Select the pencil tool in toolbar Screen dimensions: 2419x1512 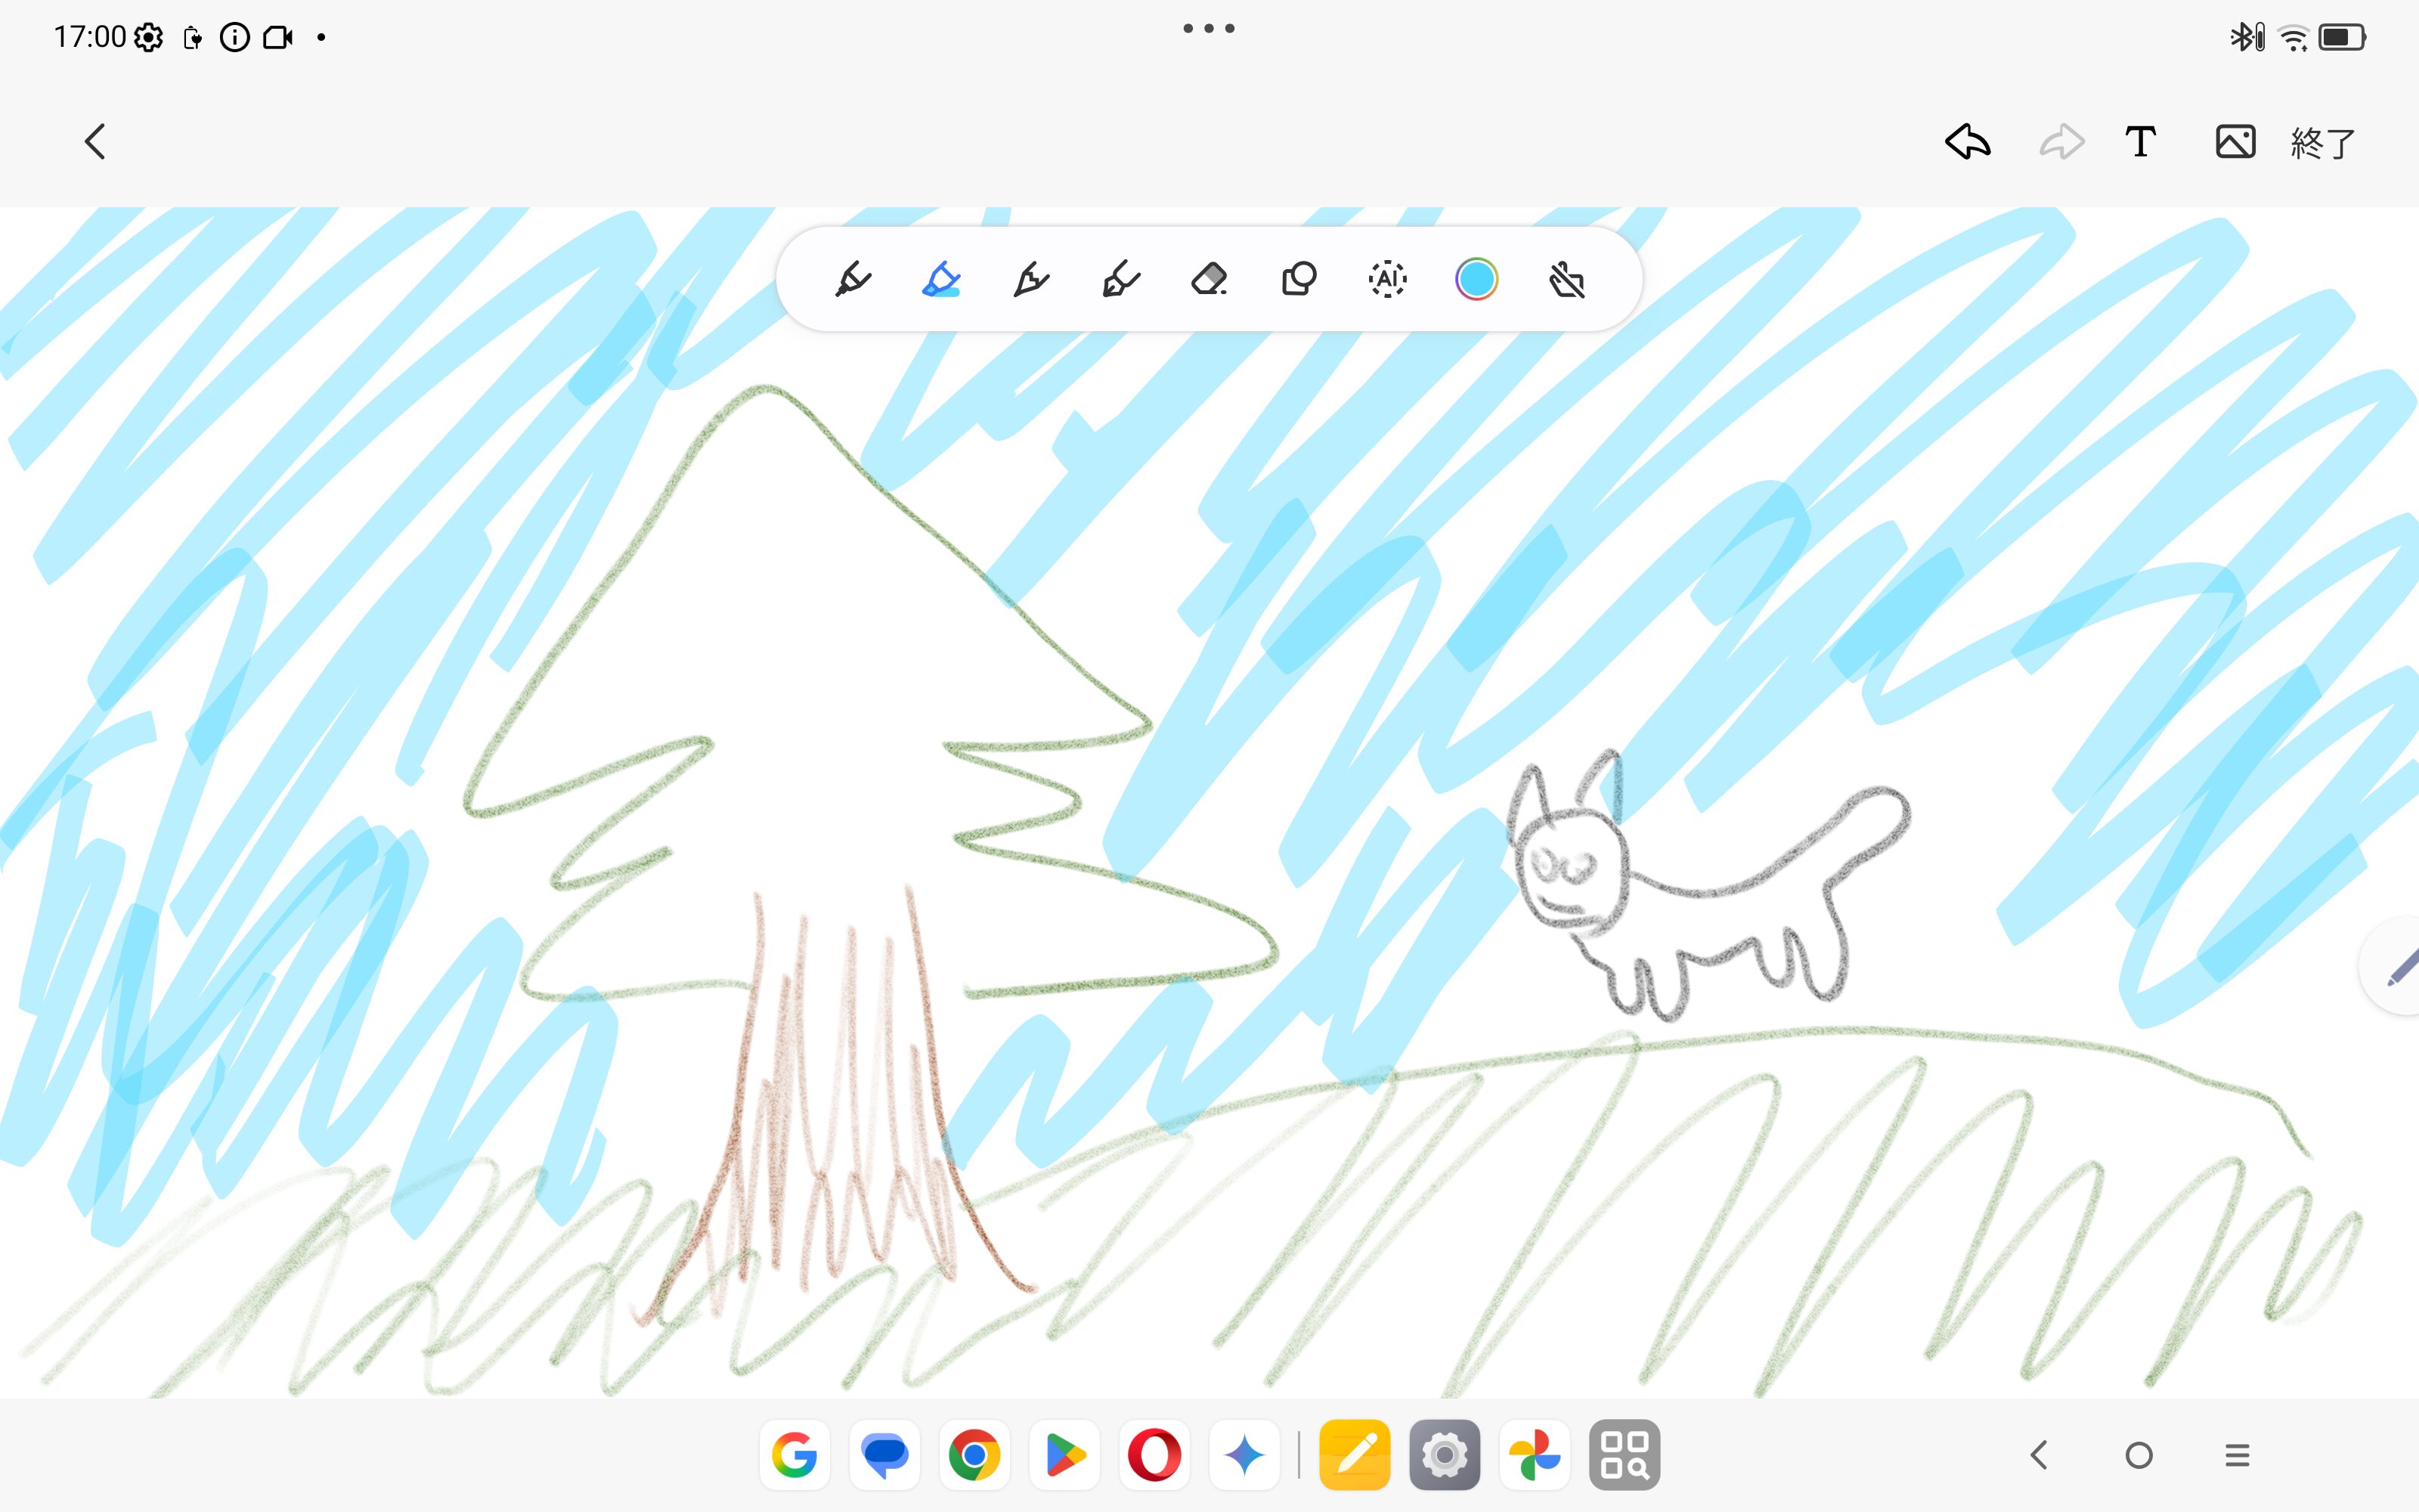pos(1030,279)
